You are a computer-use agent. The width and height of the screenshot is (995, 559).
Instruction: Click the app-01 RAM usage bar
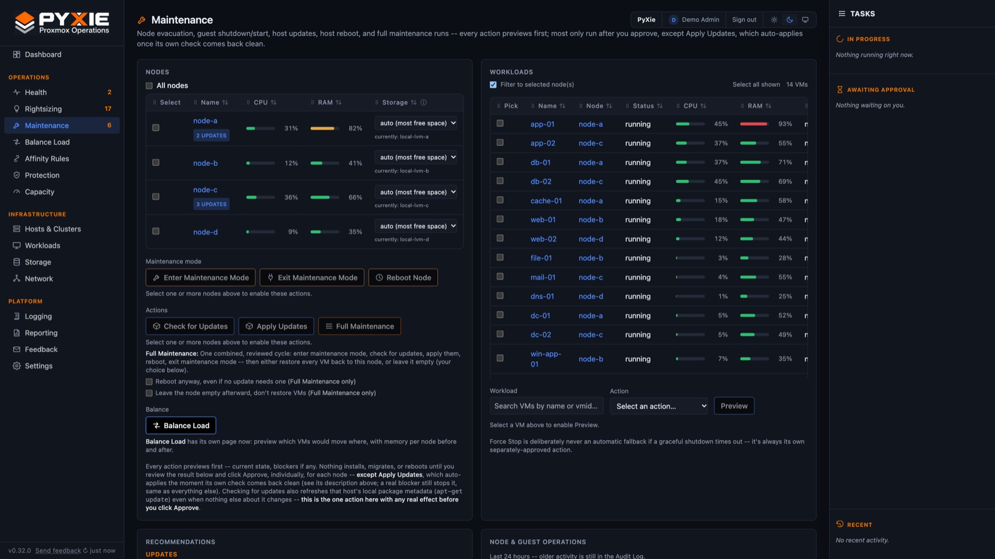point(754,124)
